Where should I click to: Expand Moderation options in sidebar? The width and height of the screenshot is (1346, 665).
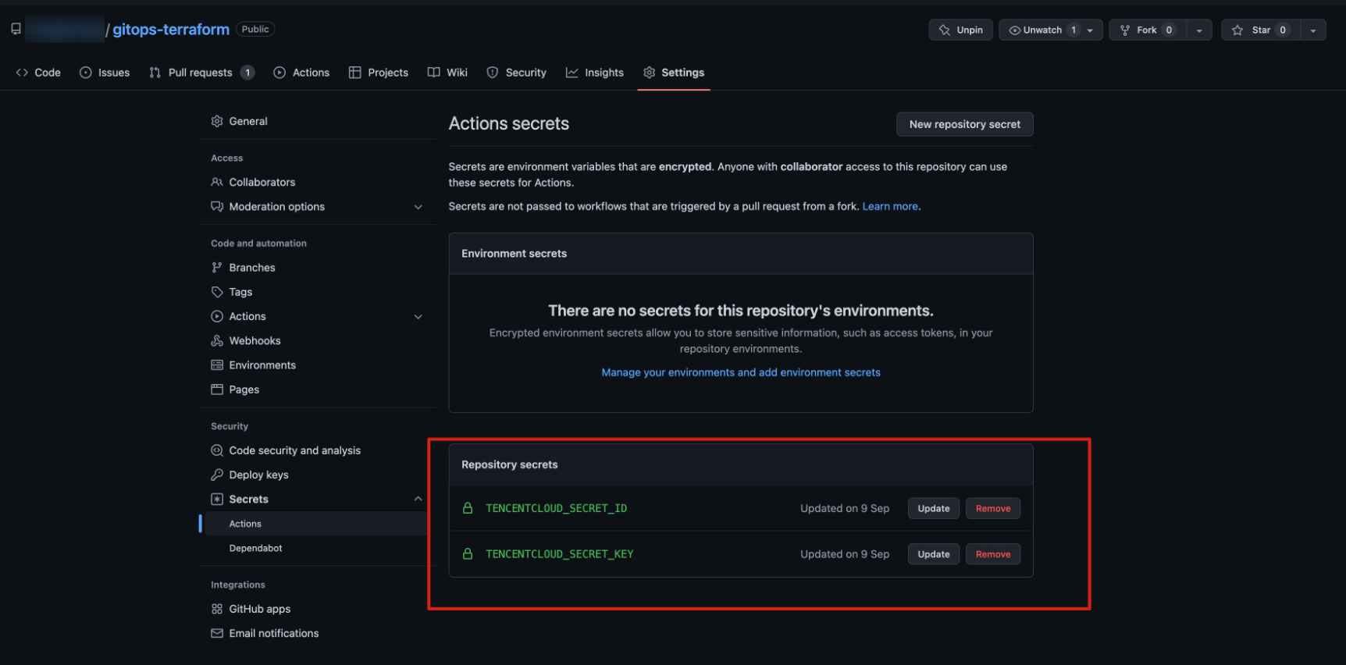418,207
